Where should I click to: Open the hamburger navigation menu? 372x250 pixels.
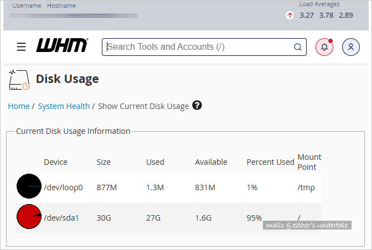pos(21,47)
